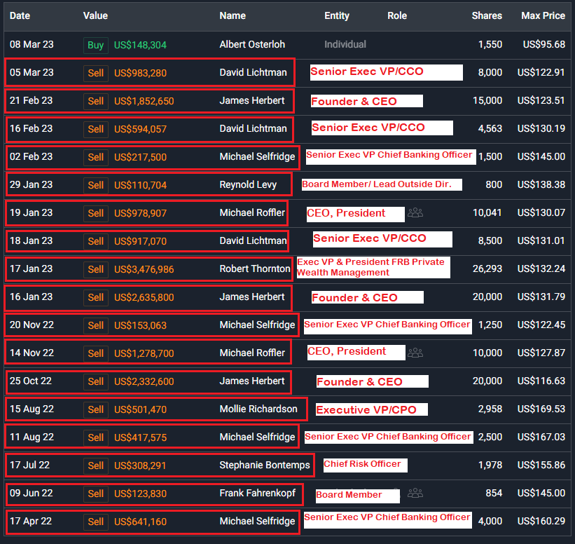Click the value US$1,852,650
This screenshot has height=544, width=575.
point(144,101)
